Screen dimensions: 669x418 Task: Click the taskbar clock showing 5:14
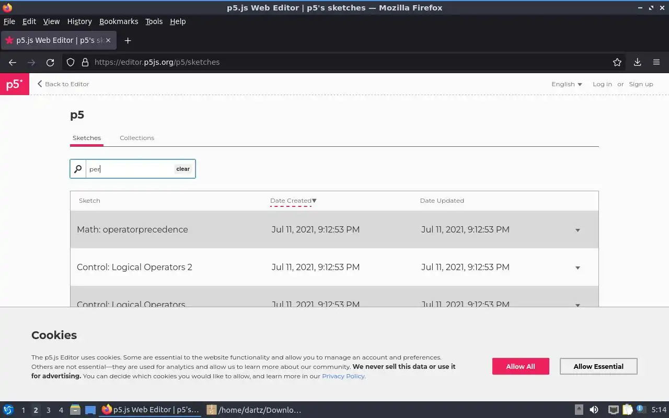pyautogui.click(x=659, y=410)
